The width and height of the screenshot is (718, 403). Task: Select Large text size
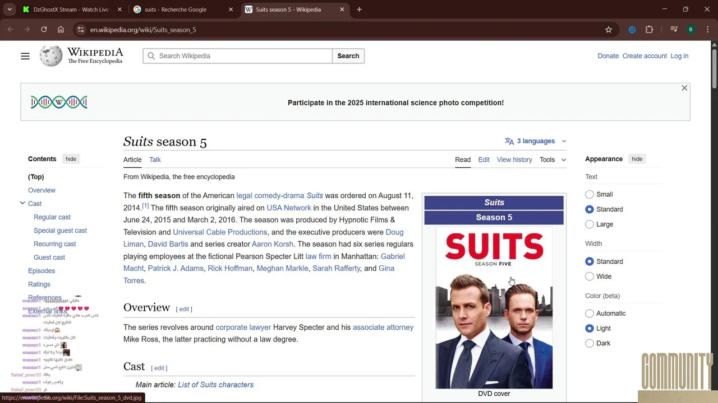point(590,224)
